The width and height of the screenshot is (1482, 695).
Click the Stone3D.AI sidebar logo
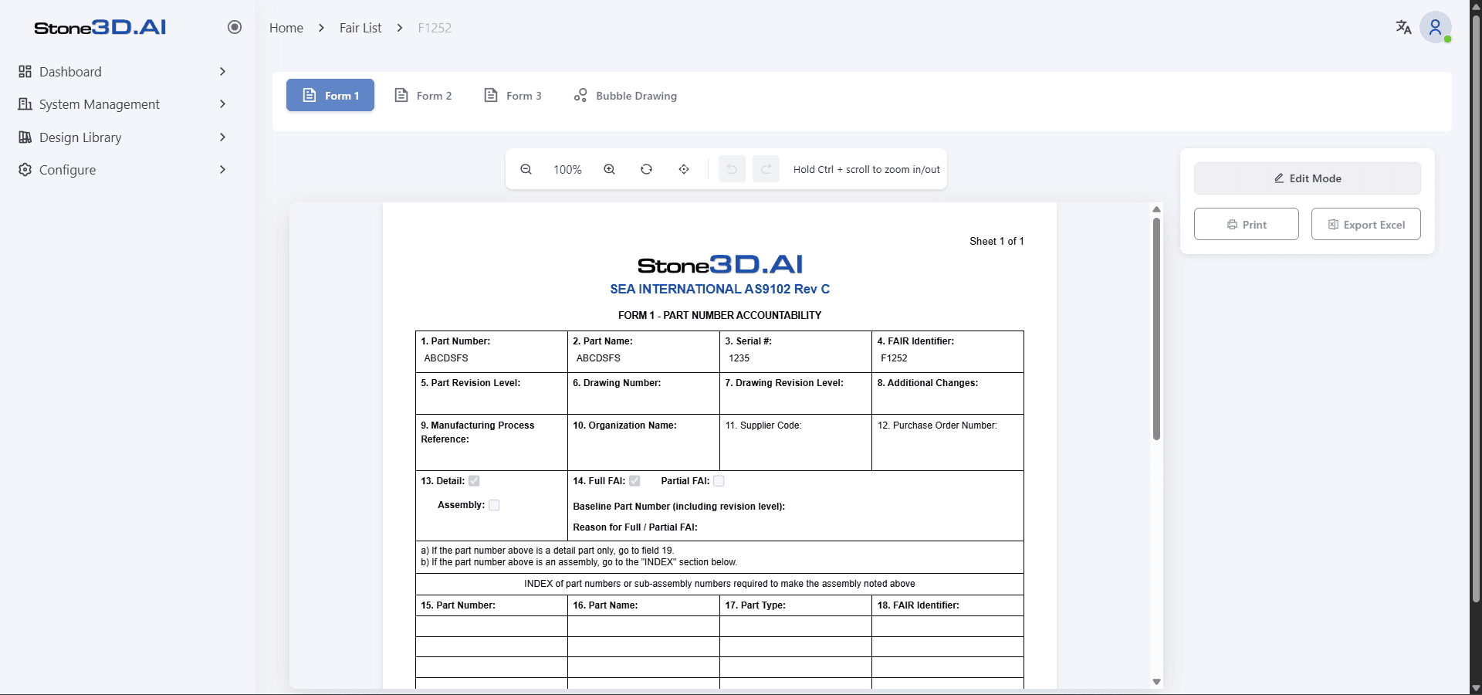click(x=100, y=28)
